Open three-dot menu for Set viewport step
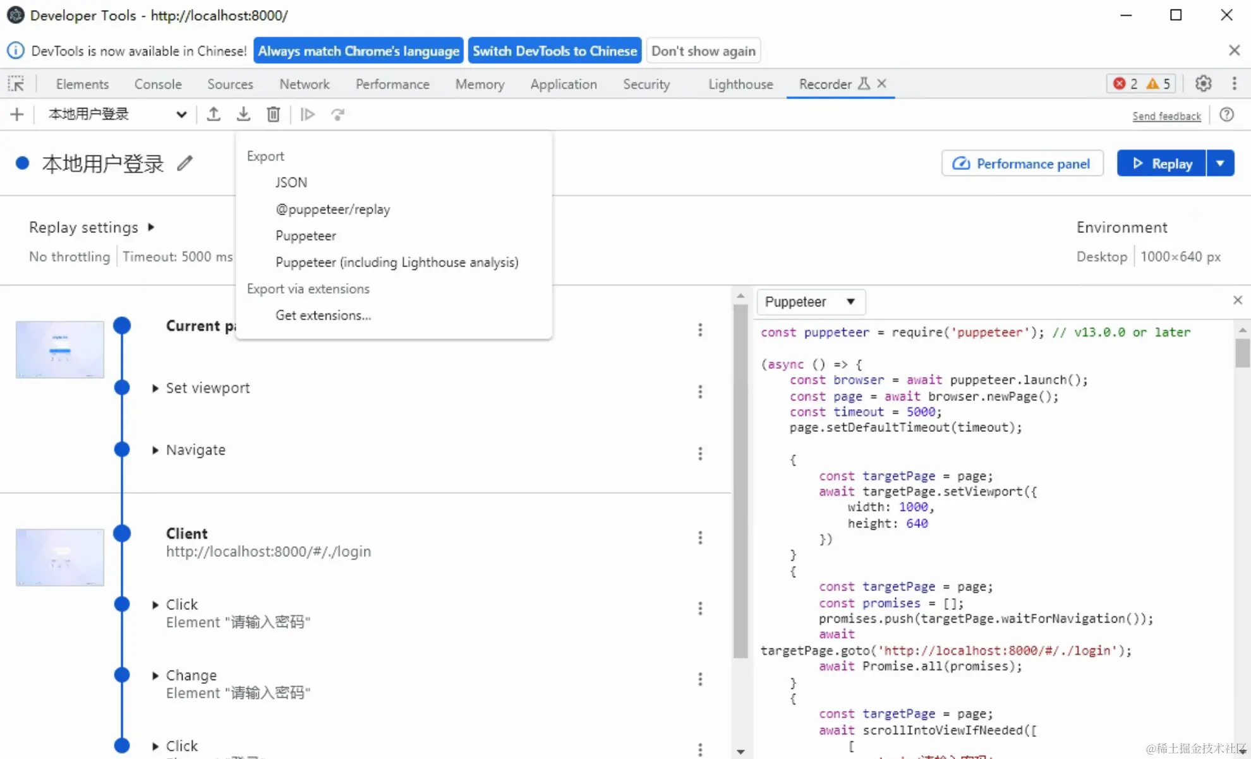 point(700,391)
